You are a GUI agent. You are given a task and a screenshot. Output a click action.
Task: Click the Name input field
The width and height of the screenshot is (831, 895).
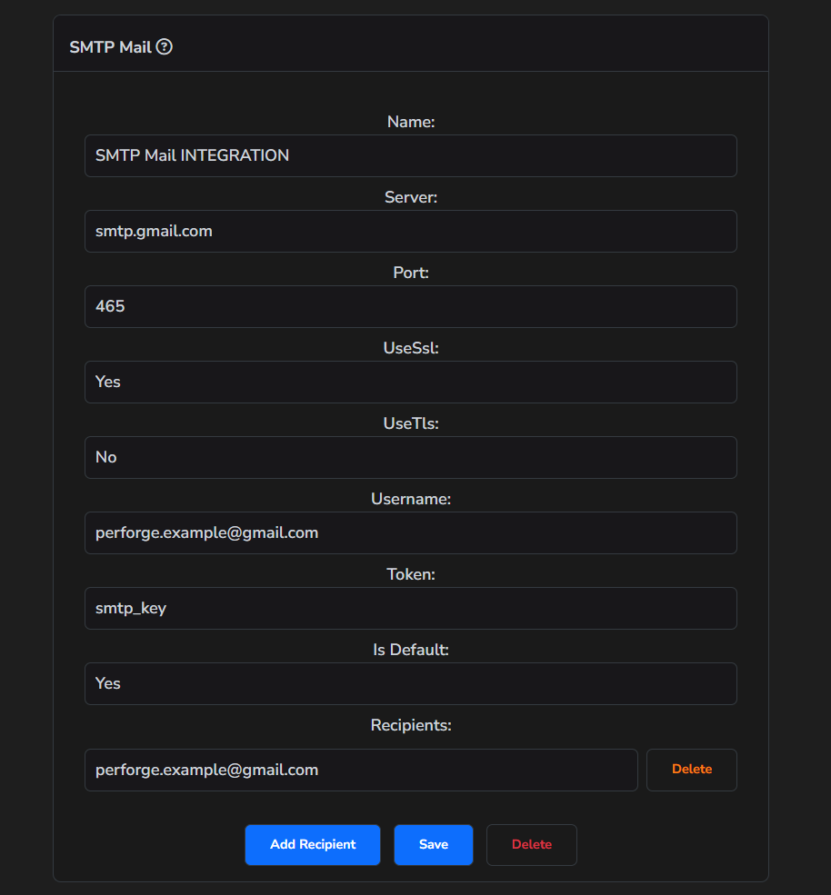coord(411,155)
